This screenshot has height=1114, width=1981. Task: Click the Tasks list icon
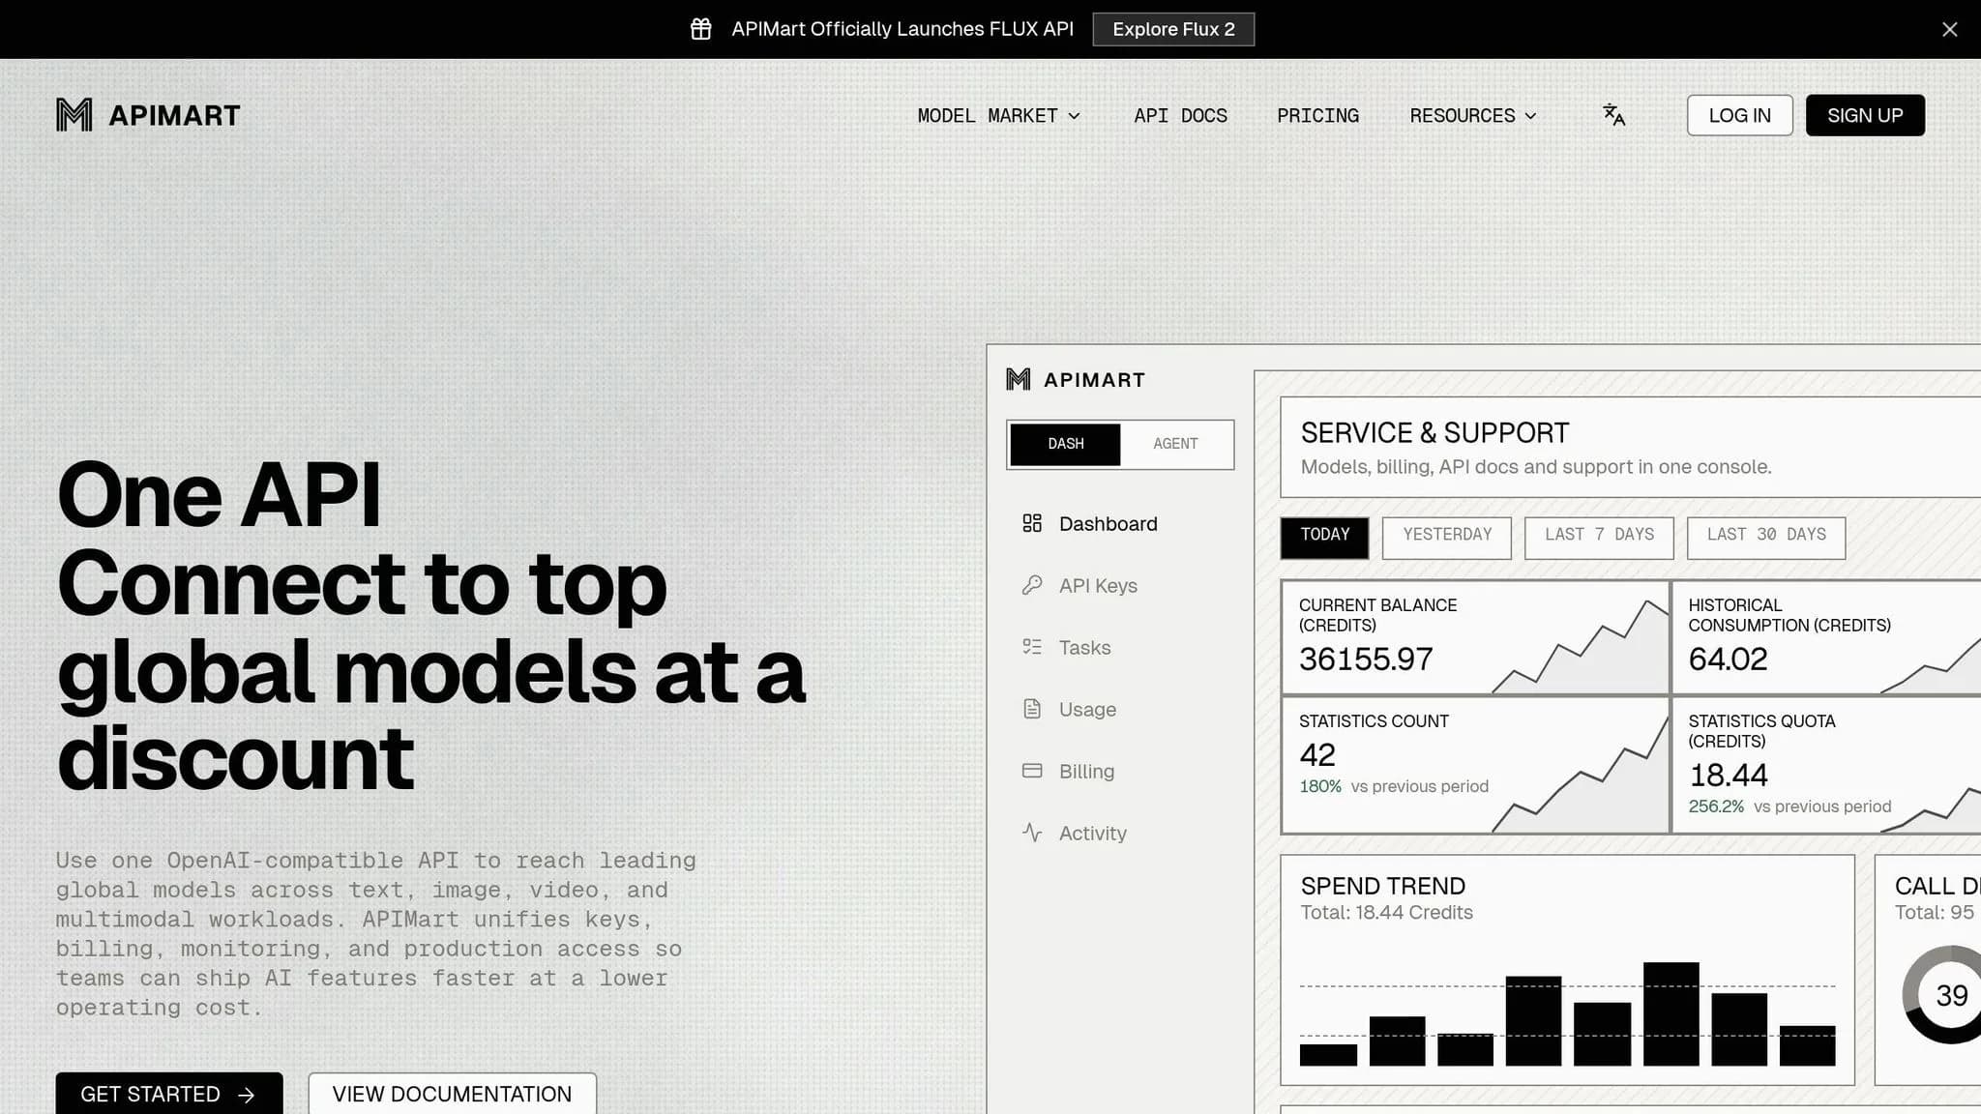click(1032, 647)
